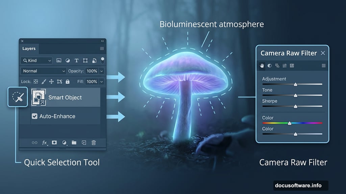The height and width of the screenshot is (194, 346).
Task: Visit the docusoftware.info link
Action: pyautogui.click(x=298, y=185)
